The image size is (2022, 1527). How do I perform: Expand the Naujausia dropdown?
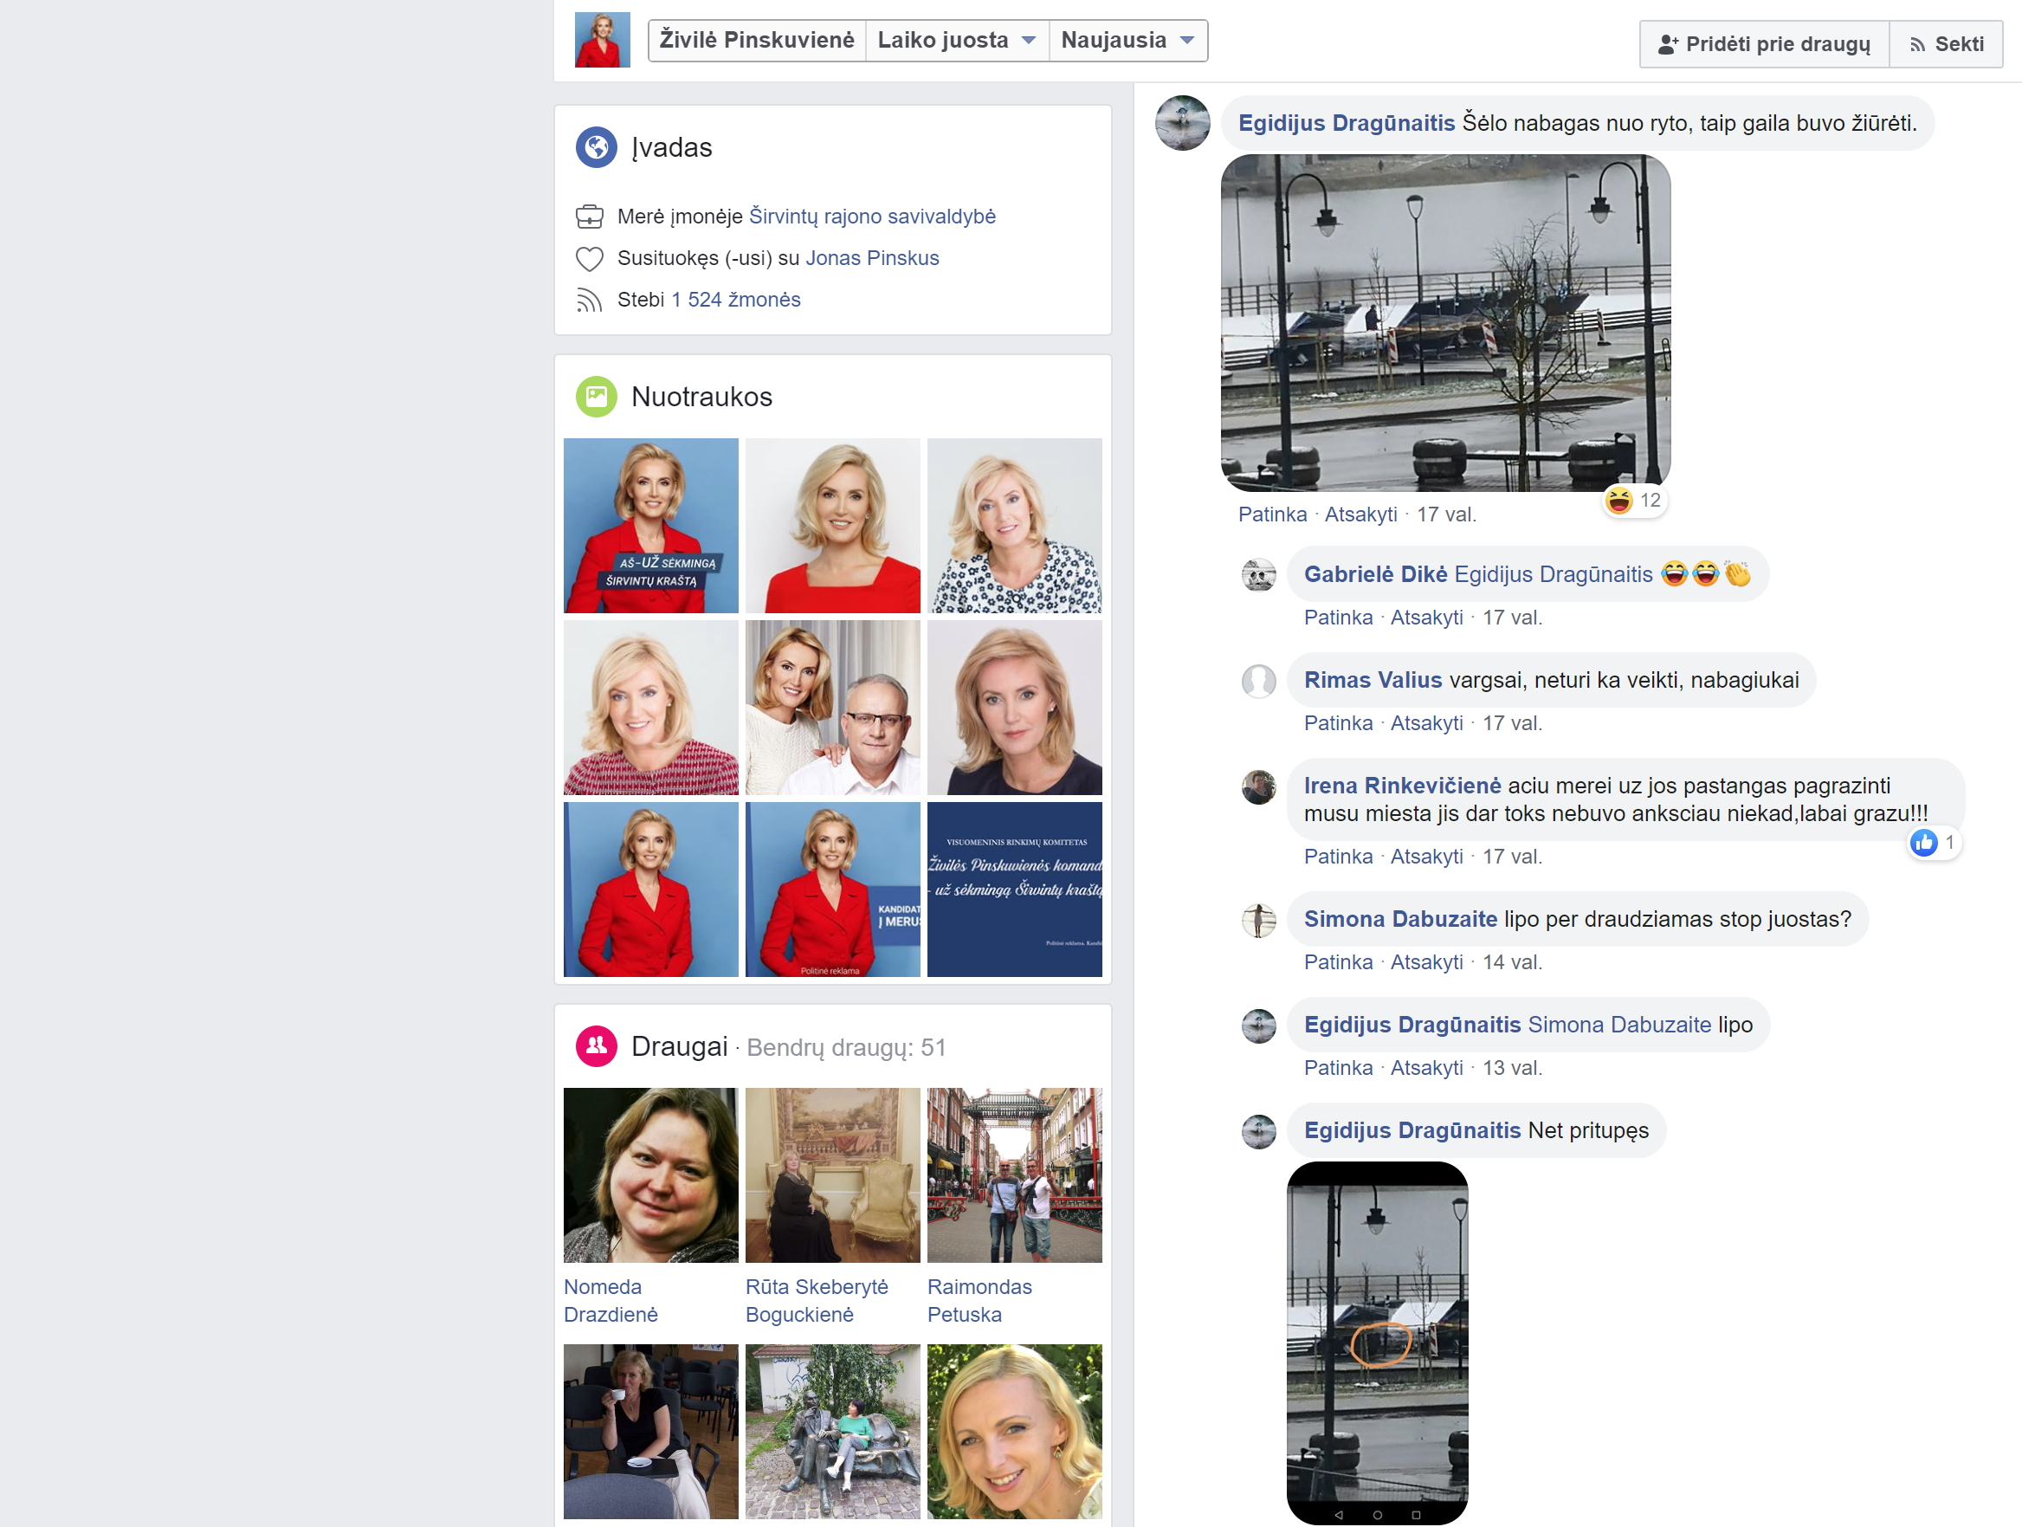pos(1127,40)
